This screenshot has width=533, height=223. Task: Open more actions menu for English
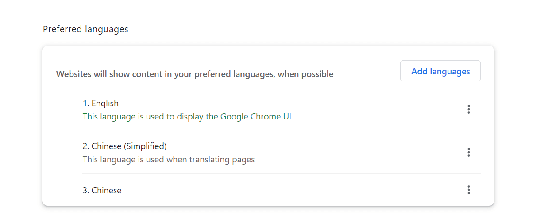[x=468, y=110]
